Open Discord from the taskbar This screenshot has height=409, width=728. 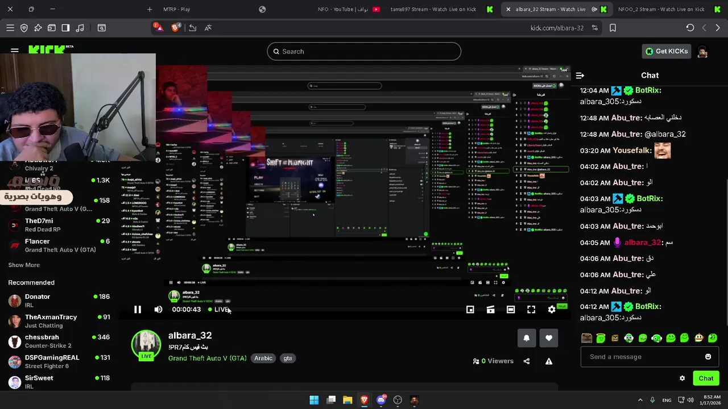pos(381,400)
